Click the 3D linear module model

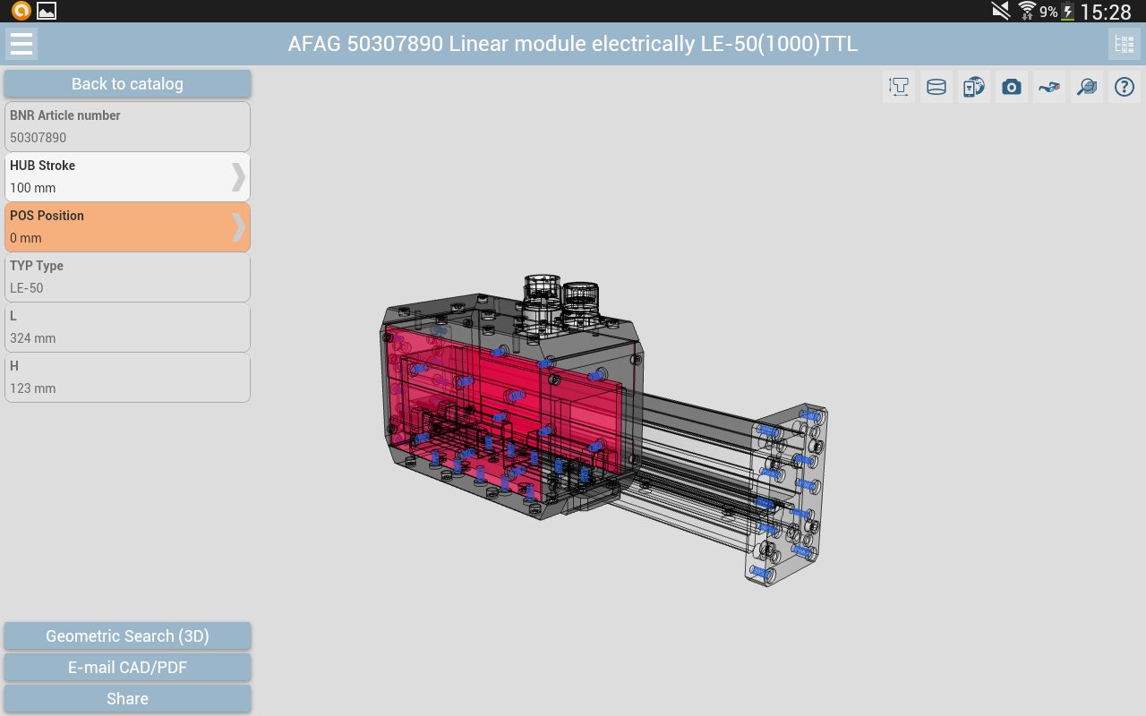(602, 430)
